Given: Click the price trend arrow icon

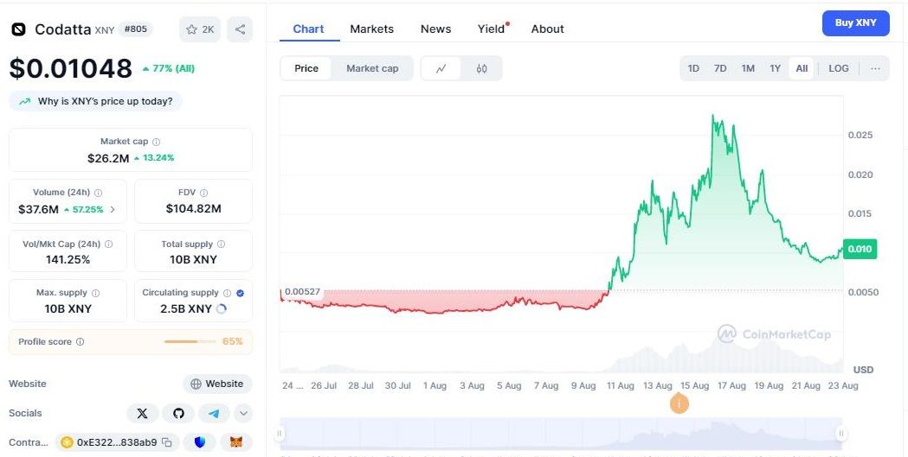Looking at the screenshot, I should click(x=24, y=102).
